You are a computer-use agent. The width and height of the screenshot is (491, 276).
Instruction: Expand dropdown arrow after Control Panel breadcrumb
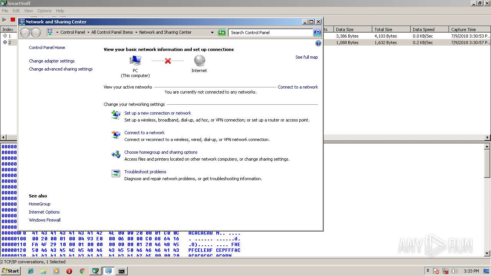(x=88, y=33)
